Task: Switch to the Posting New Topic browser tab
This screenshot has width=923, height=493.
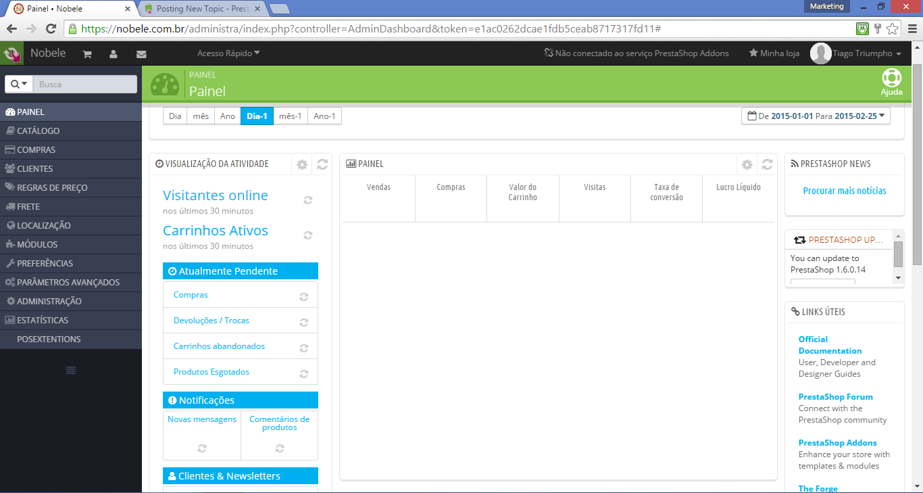Action: click(201, 9)
